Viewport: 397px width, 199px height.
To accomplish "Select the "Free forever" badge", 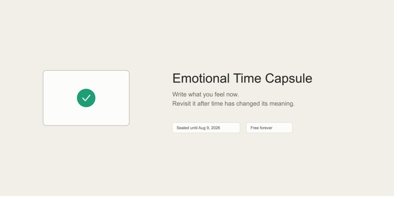I will pos(269,128).
